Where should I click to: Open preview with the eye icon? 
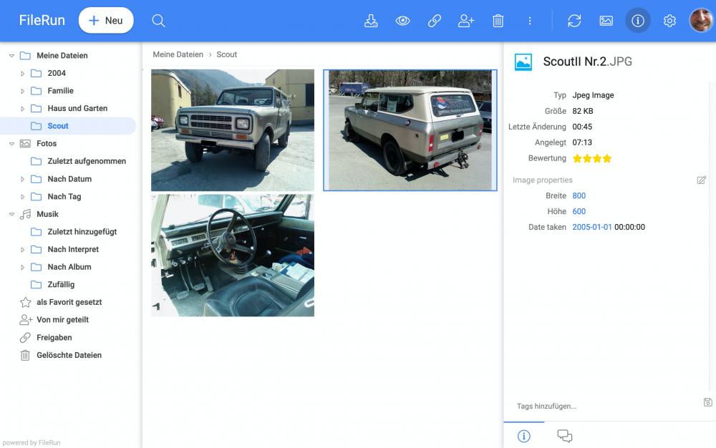pyautogui.click(x=402, y=21)
